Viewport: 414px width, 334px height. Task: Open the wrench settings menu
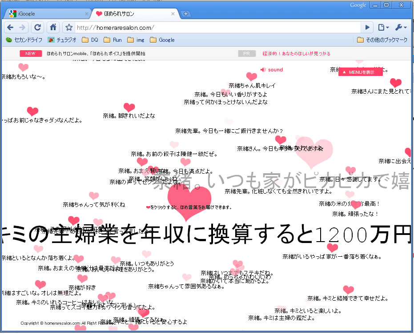pyautogui.click(x=400, y=28)
